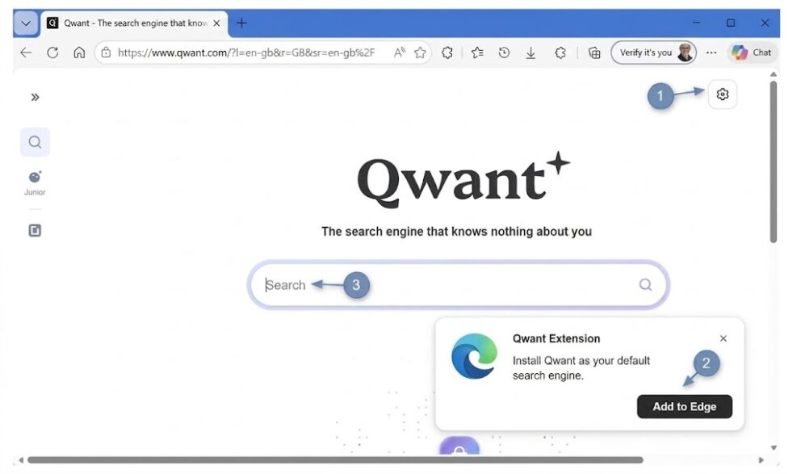
Task: Click the vertical scrollbar down arrow
Action: coord(774,447)
